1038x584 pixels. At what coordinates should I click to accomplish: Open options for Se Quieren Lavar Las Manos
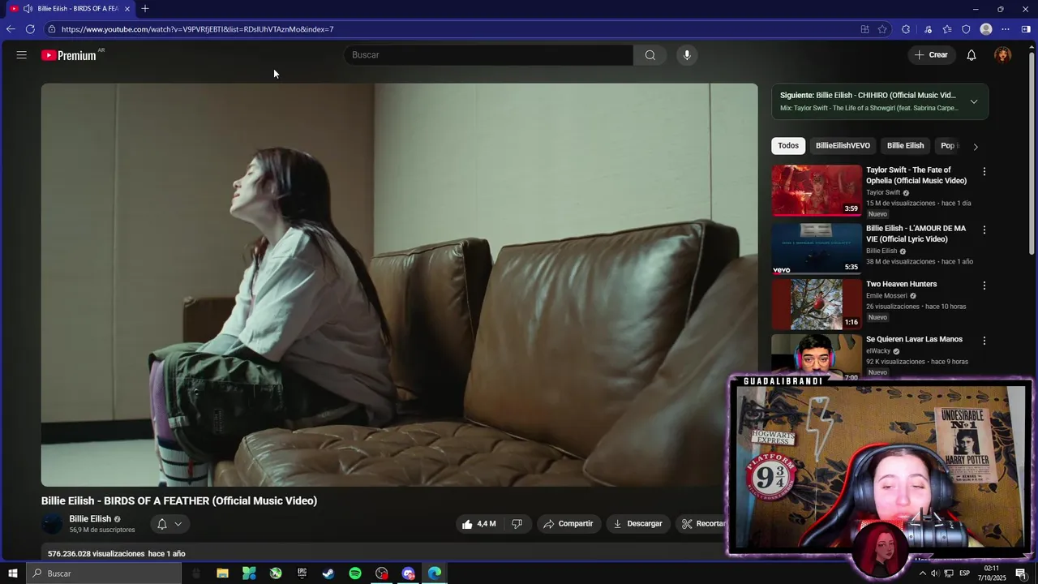(x=984, y=341)
